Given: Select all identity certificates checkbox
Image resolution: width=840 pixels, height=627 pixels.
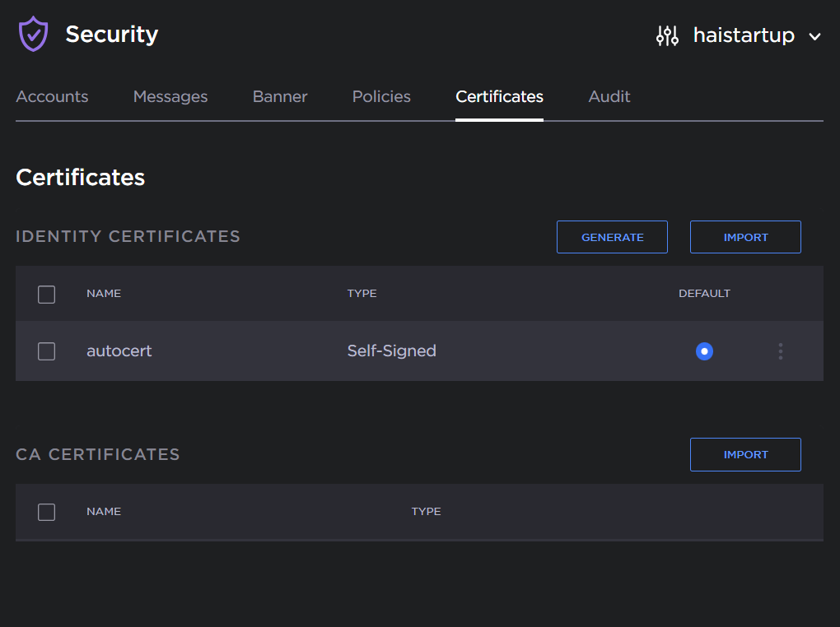Looking at the screenshot, I should click(47, 294).
